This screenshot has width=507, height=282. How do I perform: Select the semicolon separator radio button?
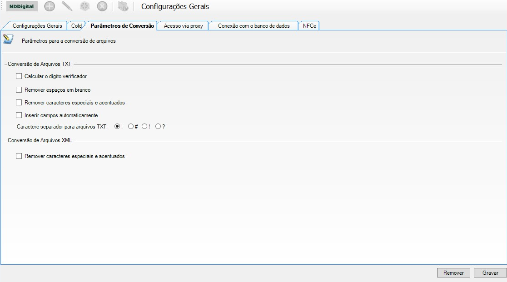117,126
